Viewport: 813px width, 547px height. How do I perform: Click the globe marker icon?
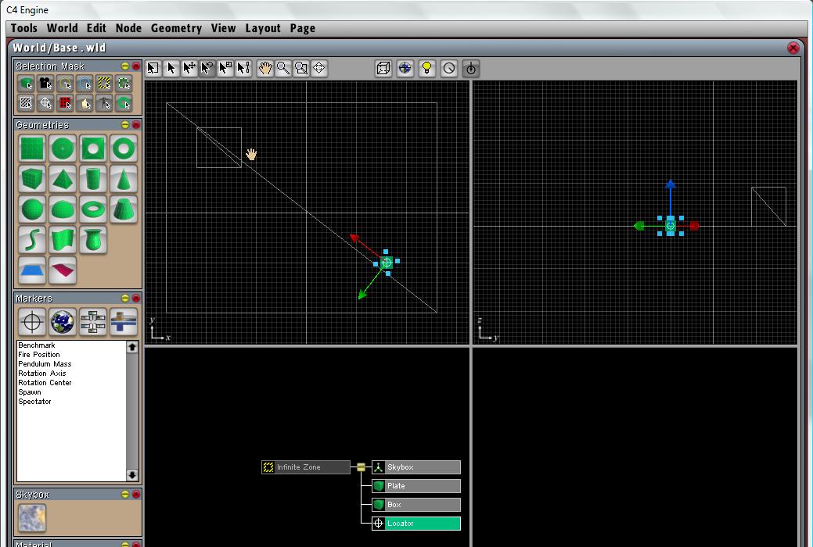[x=63, y=321]
